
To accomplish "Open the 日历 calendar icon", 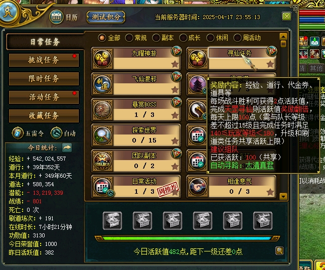I will [x=56, y=17].
